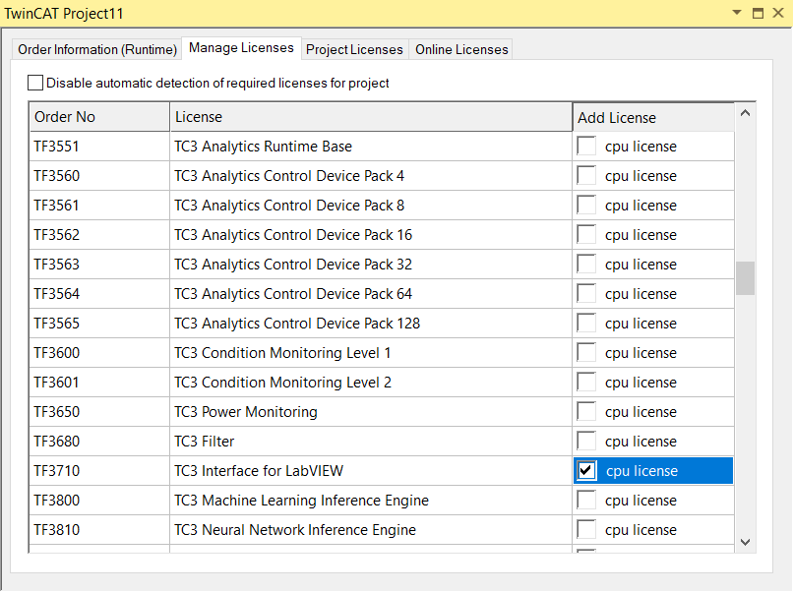Go to the Online Licenses tab

point(461,49)
